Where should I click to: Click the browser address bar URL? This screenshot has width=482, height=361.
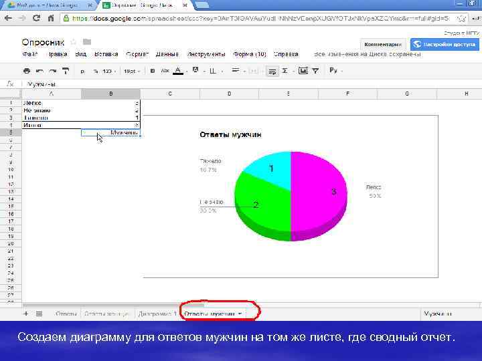260,19
